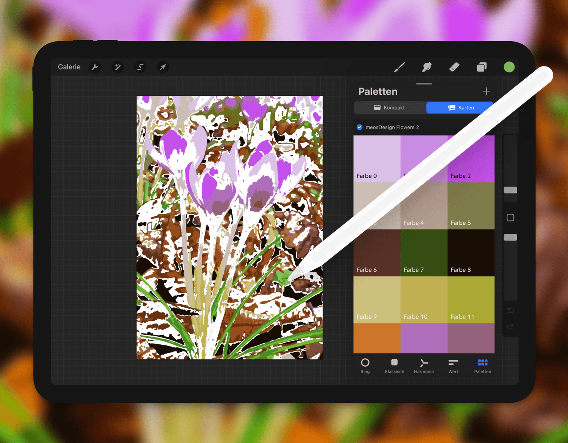
Task: Switch palette view to Karten
Action: (460, 108)
